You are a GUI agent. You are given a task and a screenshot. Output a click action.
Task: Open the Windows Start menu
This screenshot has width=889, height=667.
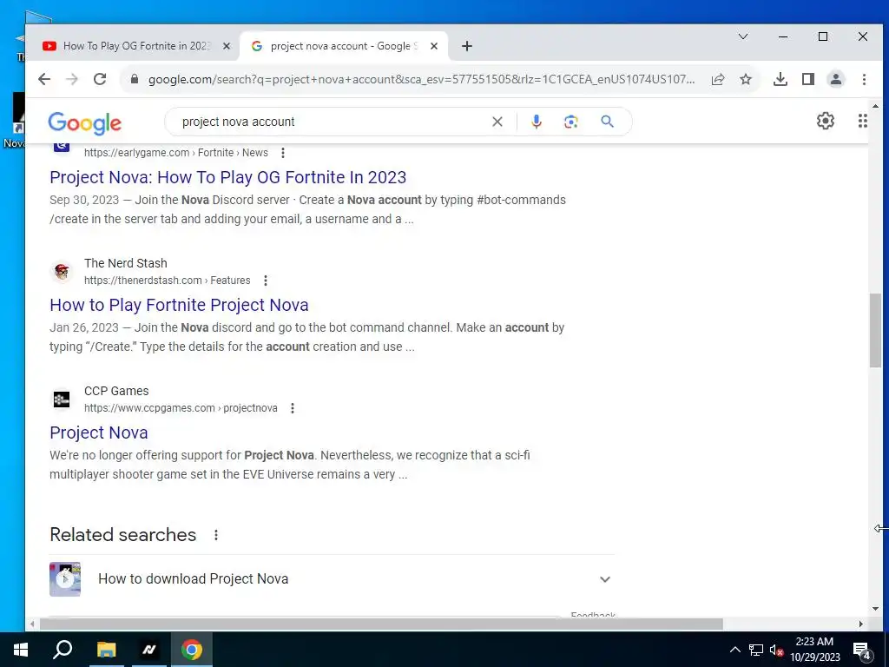click(x=21, y=650)
